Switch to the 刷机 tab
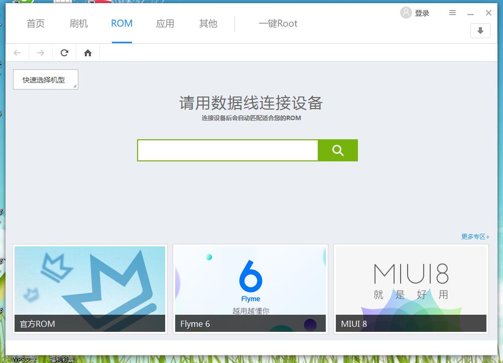The image size is (503, 363). click(79, 24)
